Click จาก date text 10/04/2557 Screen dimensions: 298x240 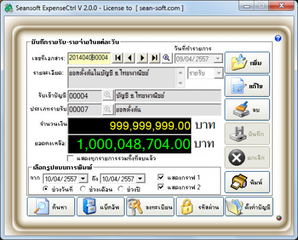click(61, 179)
